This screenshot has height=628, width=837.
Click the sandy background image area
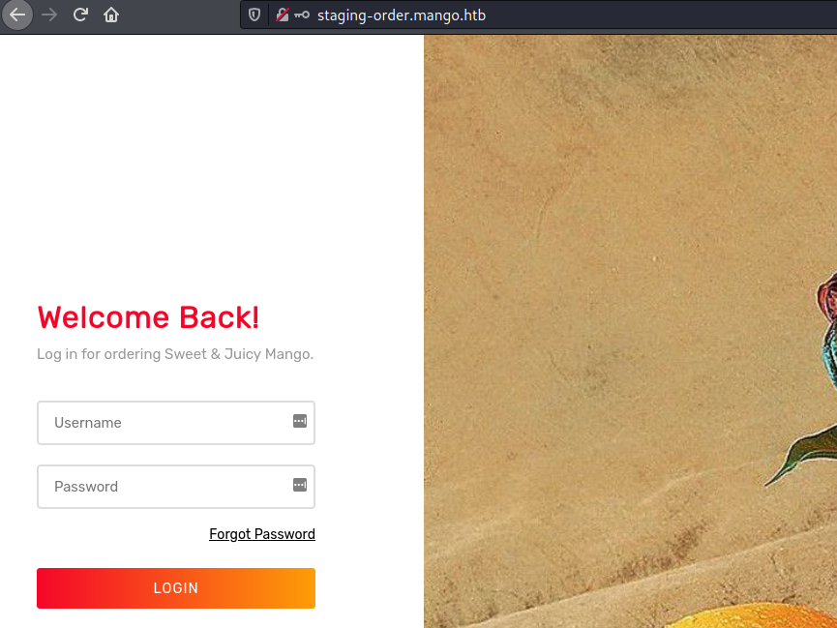613,267
